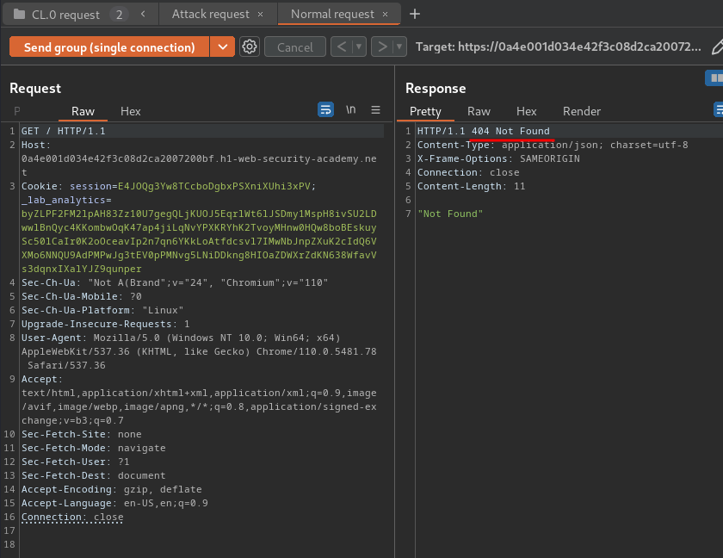Change the split-pane layout icon

(714, 78)
